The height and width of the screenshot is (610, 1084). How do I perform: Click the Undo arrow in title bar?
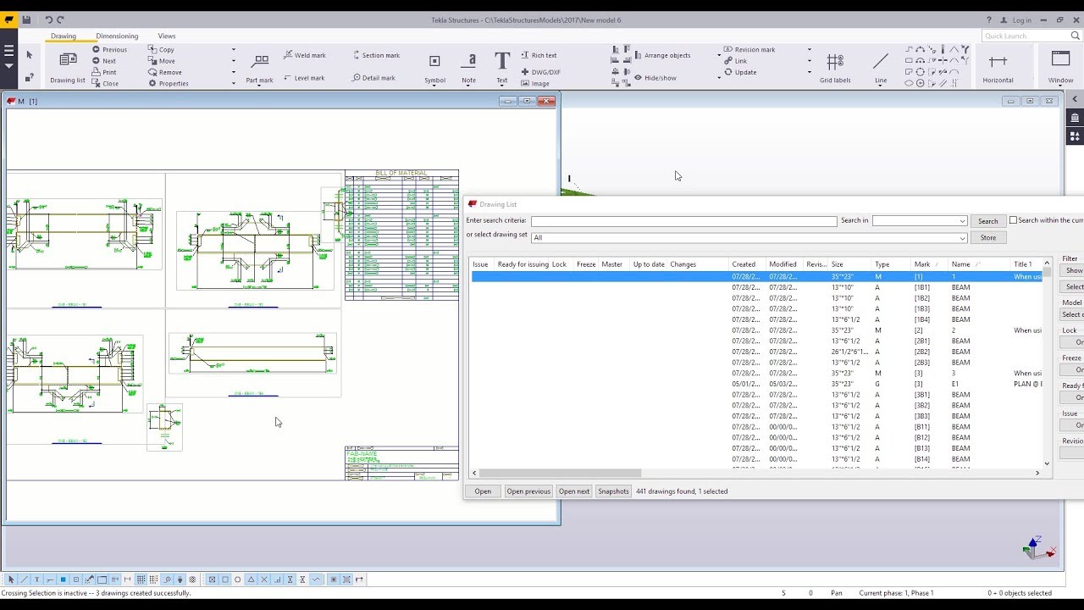coord(48,19)
